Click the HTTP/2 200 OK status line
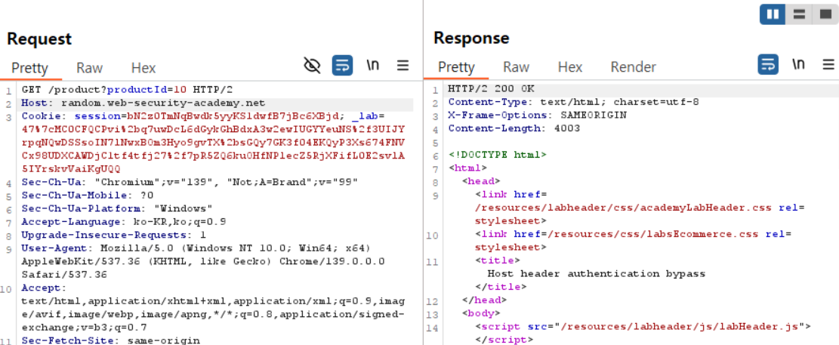The image size is (839, 345). click(x=491, y=89)
